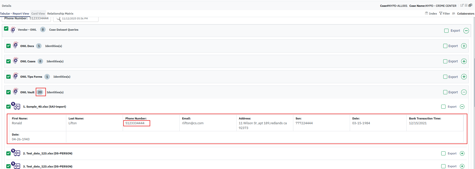Viewport: 475px width, 169px height.
Task: Click the Collaborators people icon
Action: pyautogui.click(x=454, y=14)
